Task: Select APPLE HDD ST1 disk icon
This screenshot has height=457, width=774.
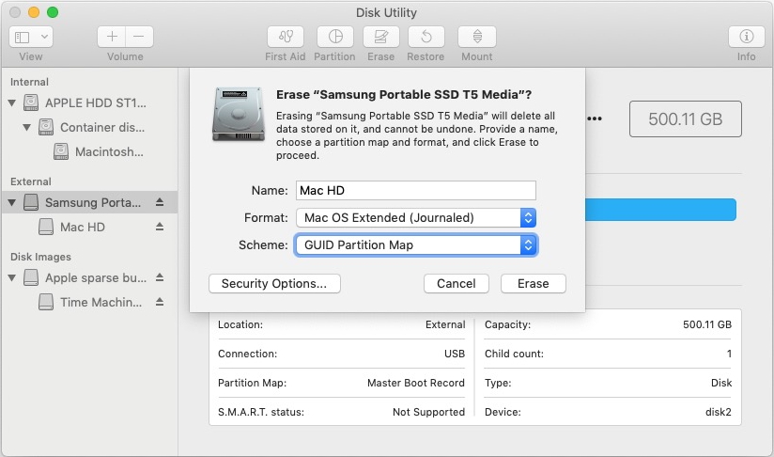Action: [x=31, y=102]
